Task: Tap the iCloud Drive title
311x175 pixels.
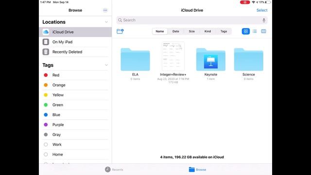Action: (192, 10)
